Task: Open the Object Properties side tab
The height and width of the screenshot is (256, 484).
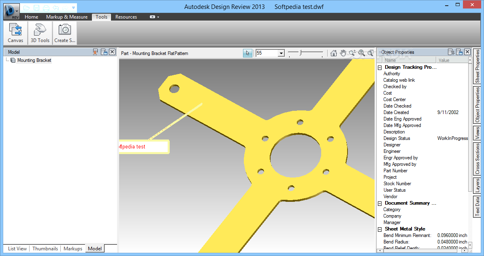Action: [x=477, y=105]
